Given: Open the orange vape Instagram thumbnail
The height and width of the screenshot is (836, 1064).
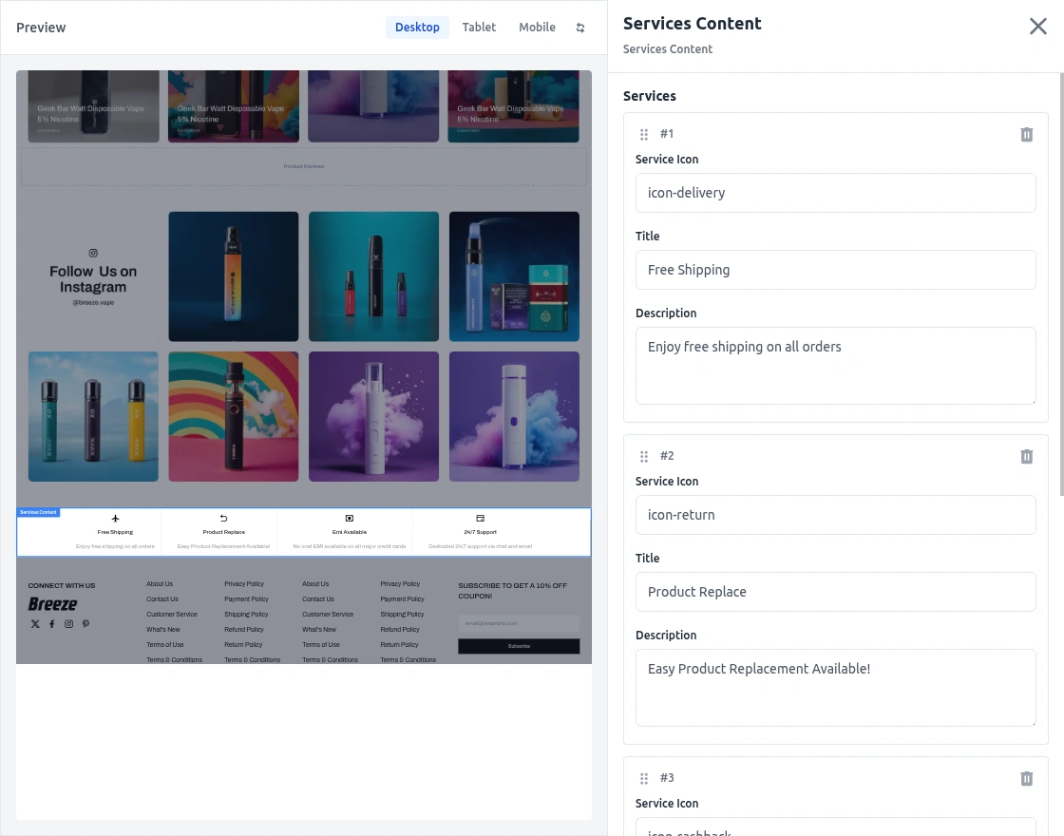Looking at the screenshot, I should click(x=234, y=276).
